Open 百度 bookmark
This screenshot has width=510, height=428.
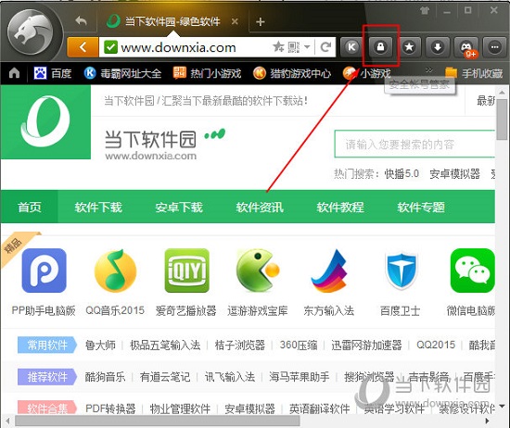tap(53, 73)
